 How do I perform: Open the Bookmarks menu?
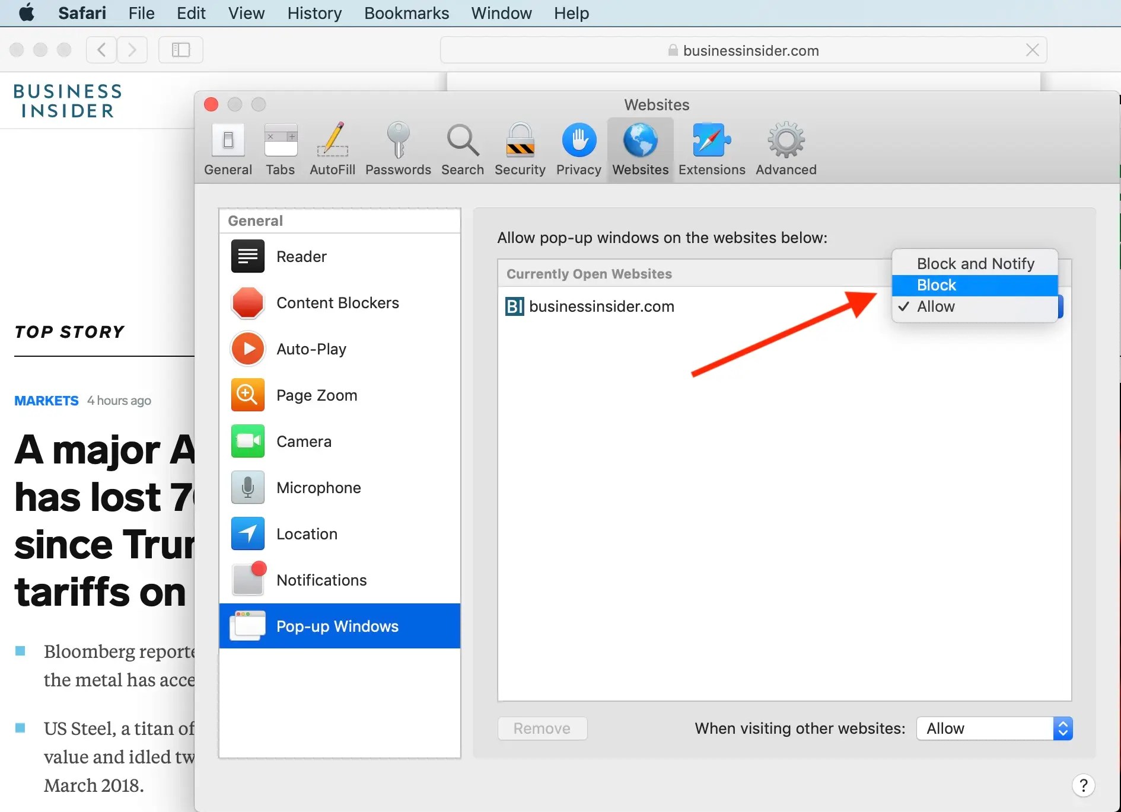tap(406, 13)
